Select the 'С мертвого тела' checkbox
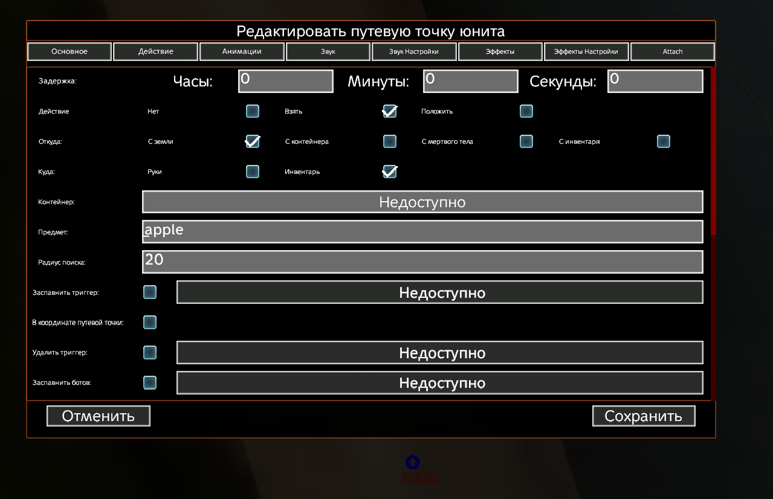Viewport: 773px width, 499px height. click(526, 141)
